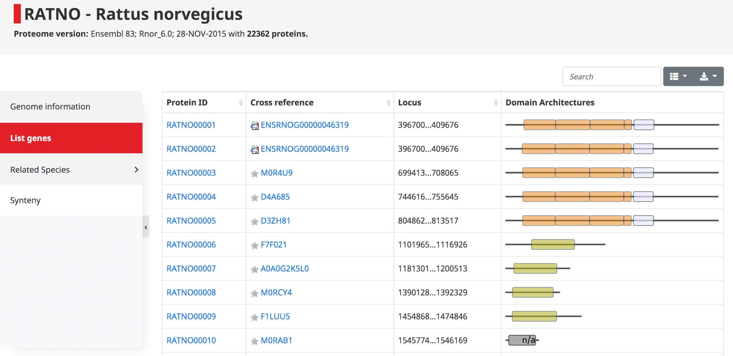
Task: Click the star icon next to M0R4U9
Action: (255, 173)
